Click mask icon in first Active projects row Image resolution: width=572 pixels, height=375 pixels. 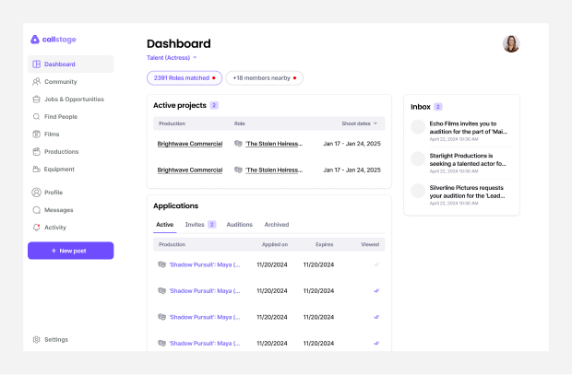click(x=238, y=144)
